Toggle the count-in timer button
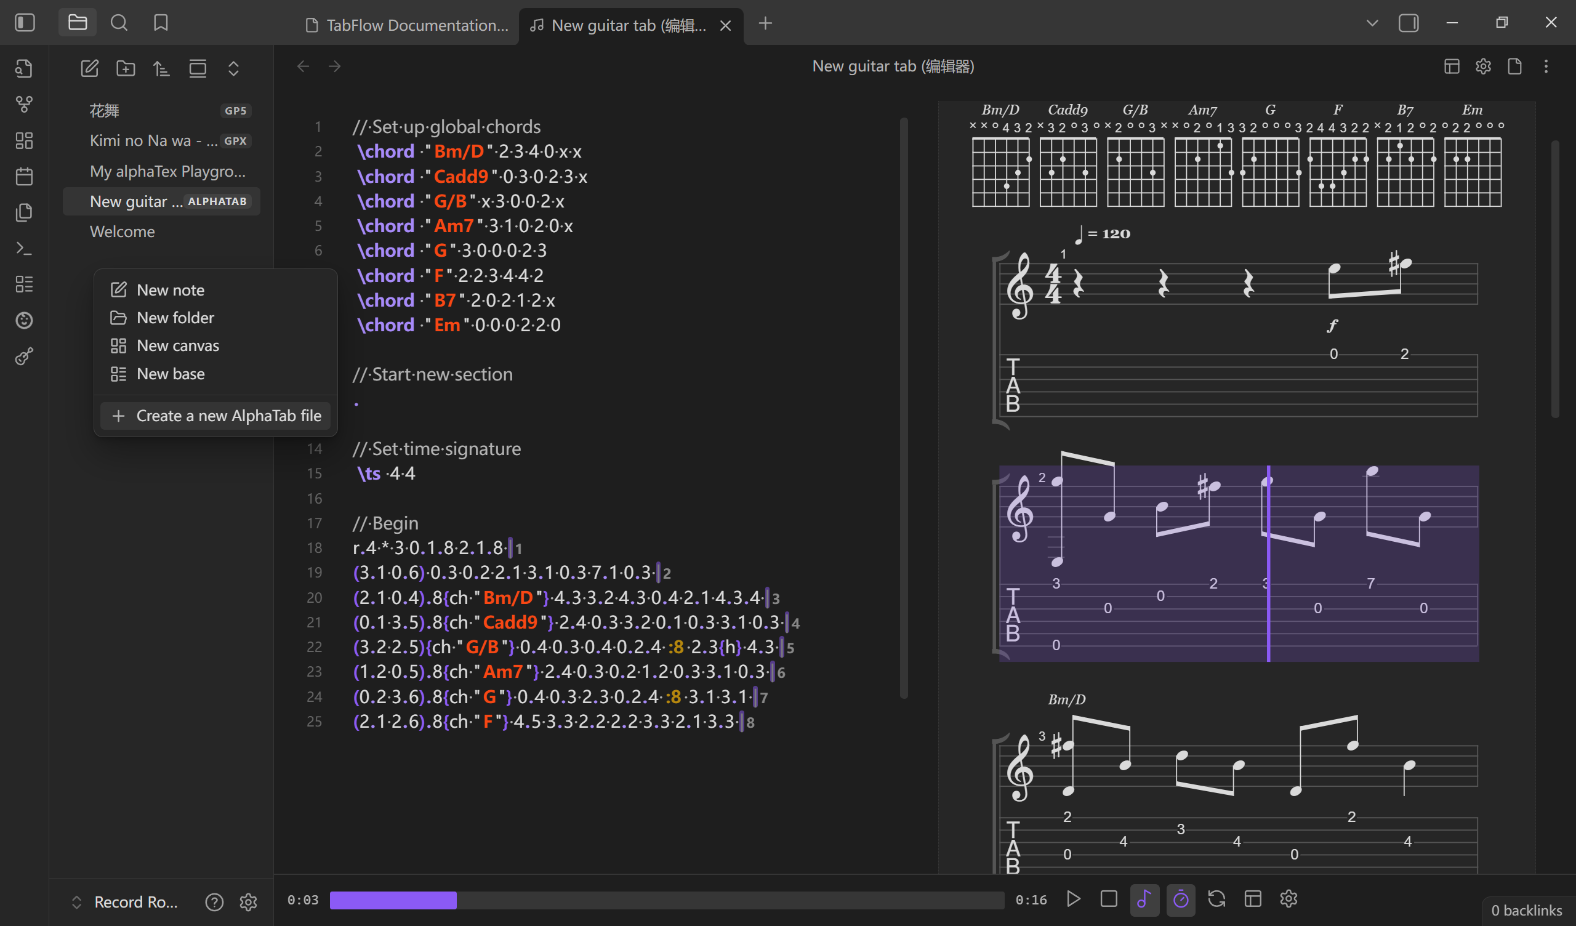 point(1181,899)
